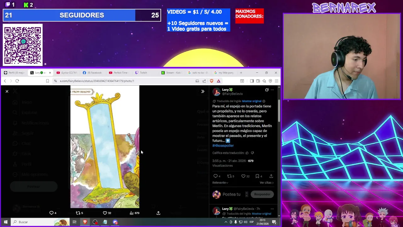
Task: Click views analytics icon under the photo
Action: (132, 213)
